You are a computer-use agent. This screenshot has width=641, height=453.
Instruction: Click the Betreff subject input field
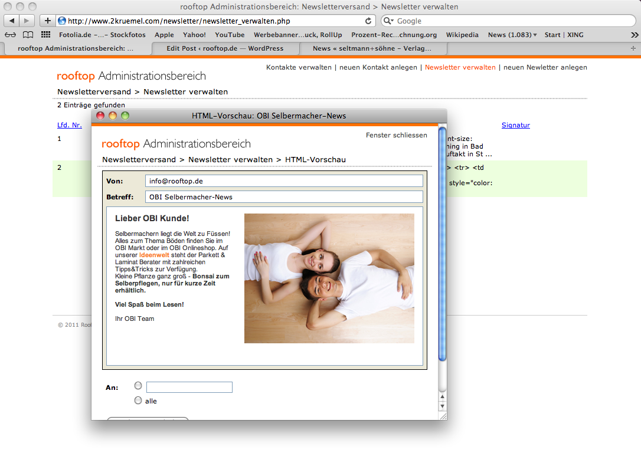point(284,197)
